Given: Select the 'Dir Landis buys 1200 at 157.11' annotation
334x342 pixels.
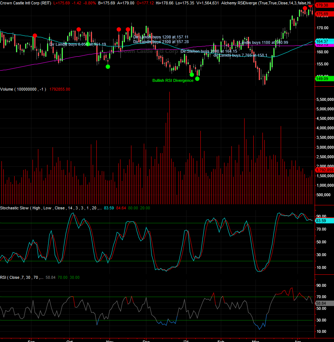Looking at the screenshot, I should pos(161,37).
